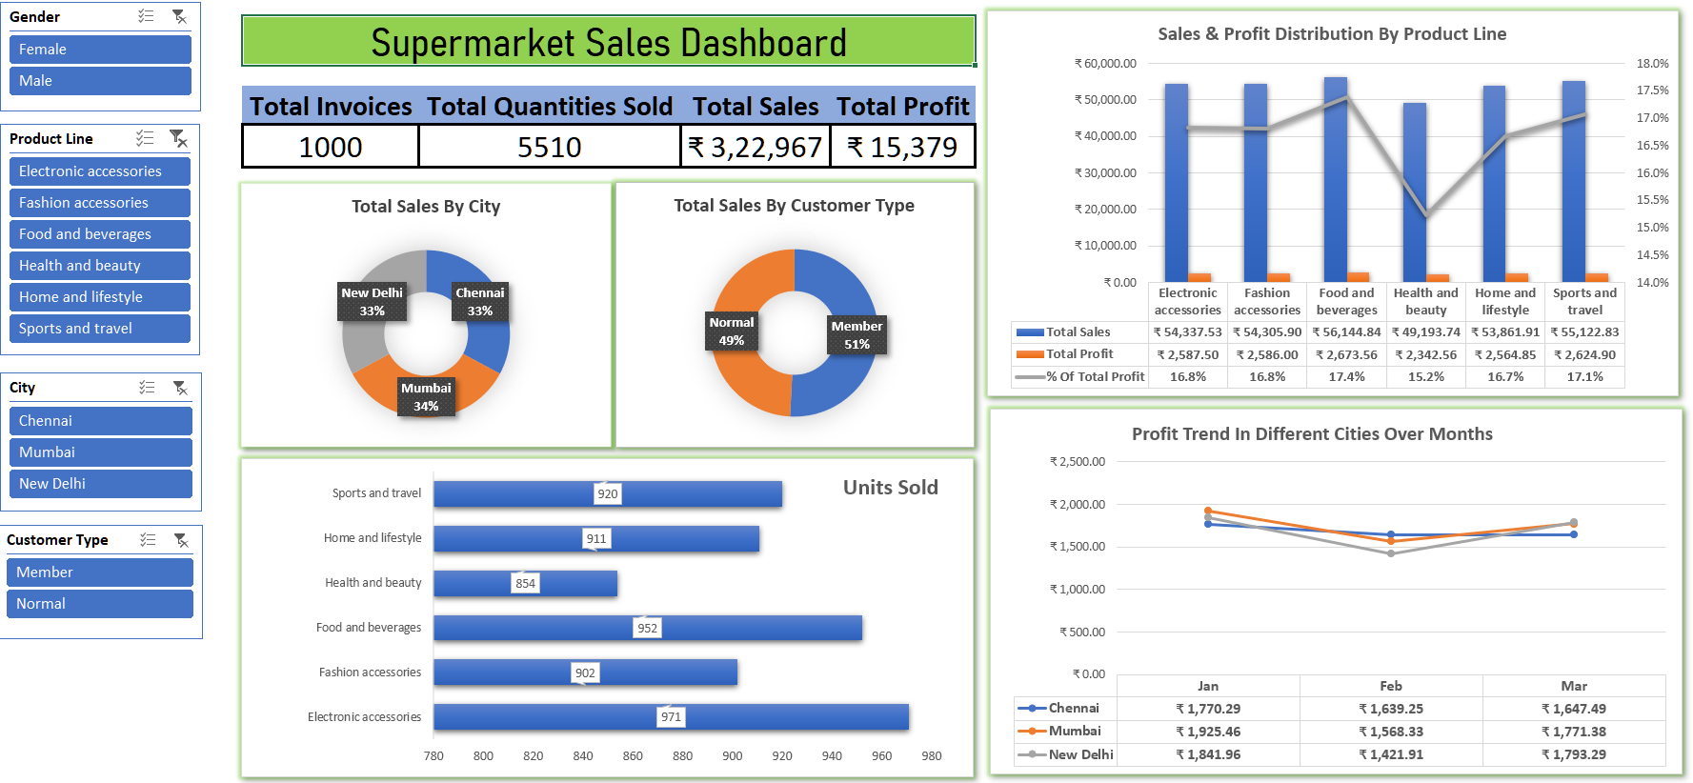Filter by Member customer type

point(100,572)
